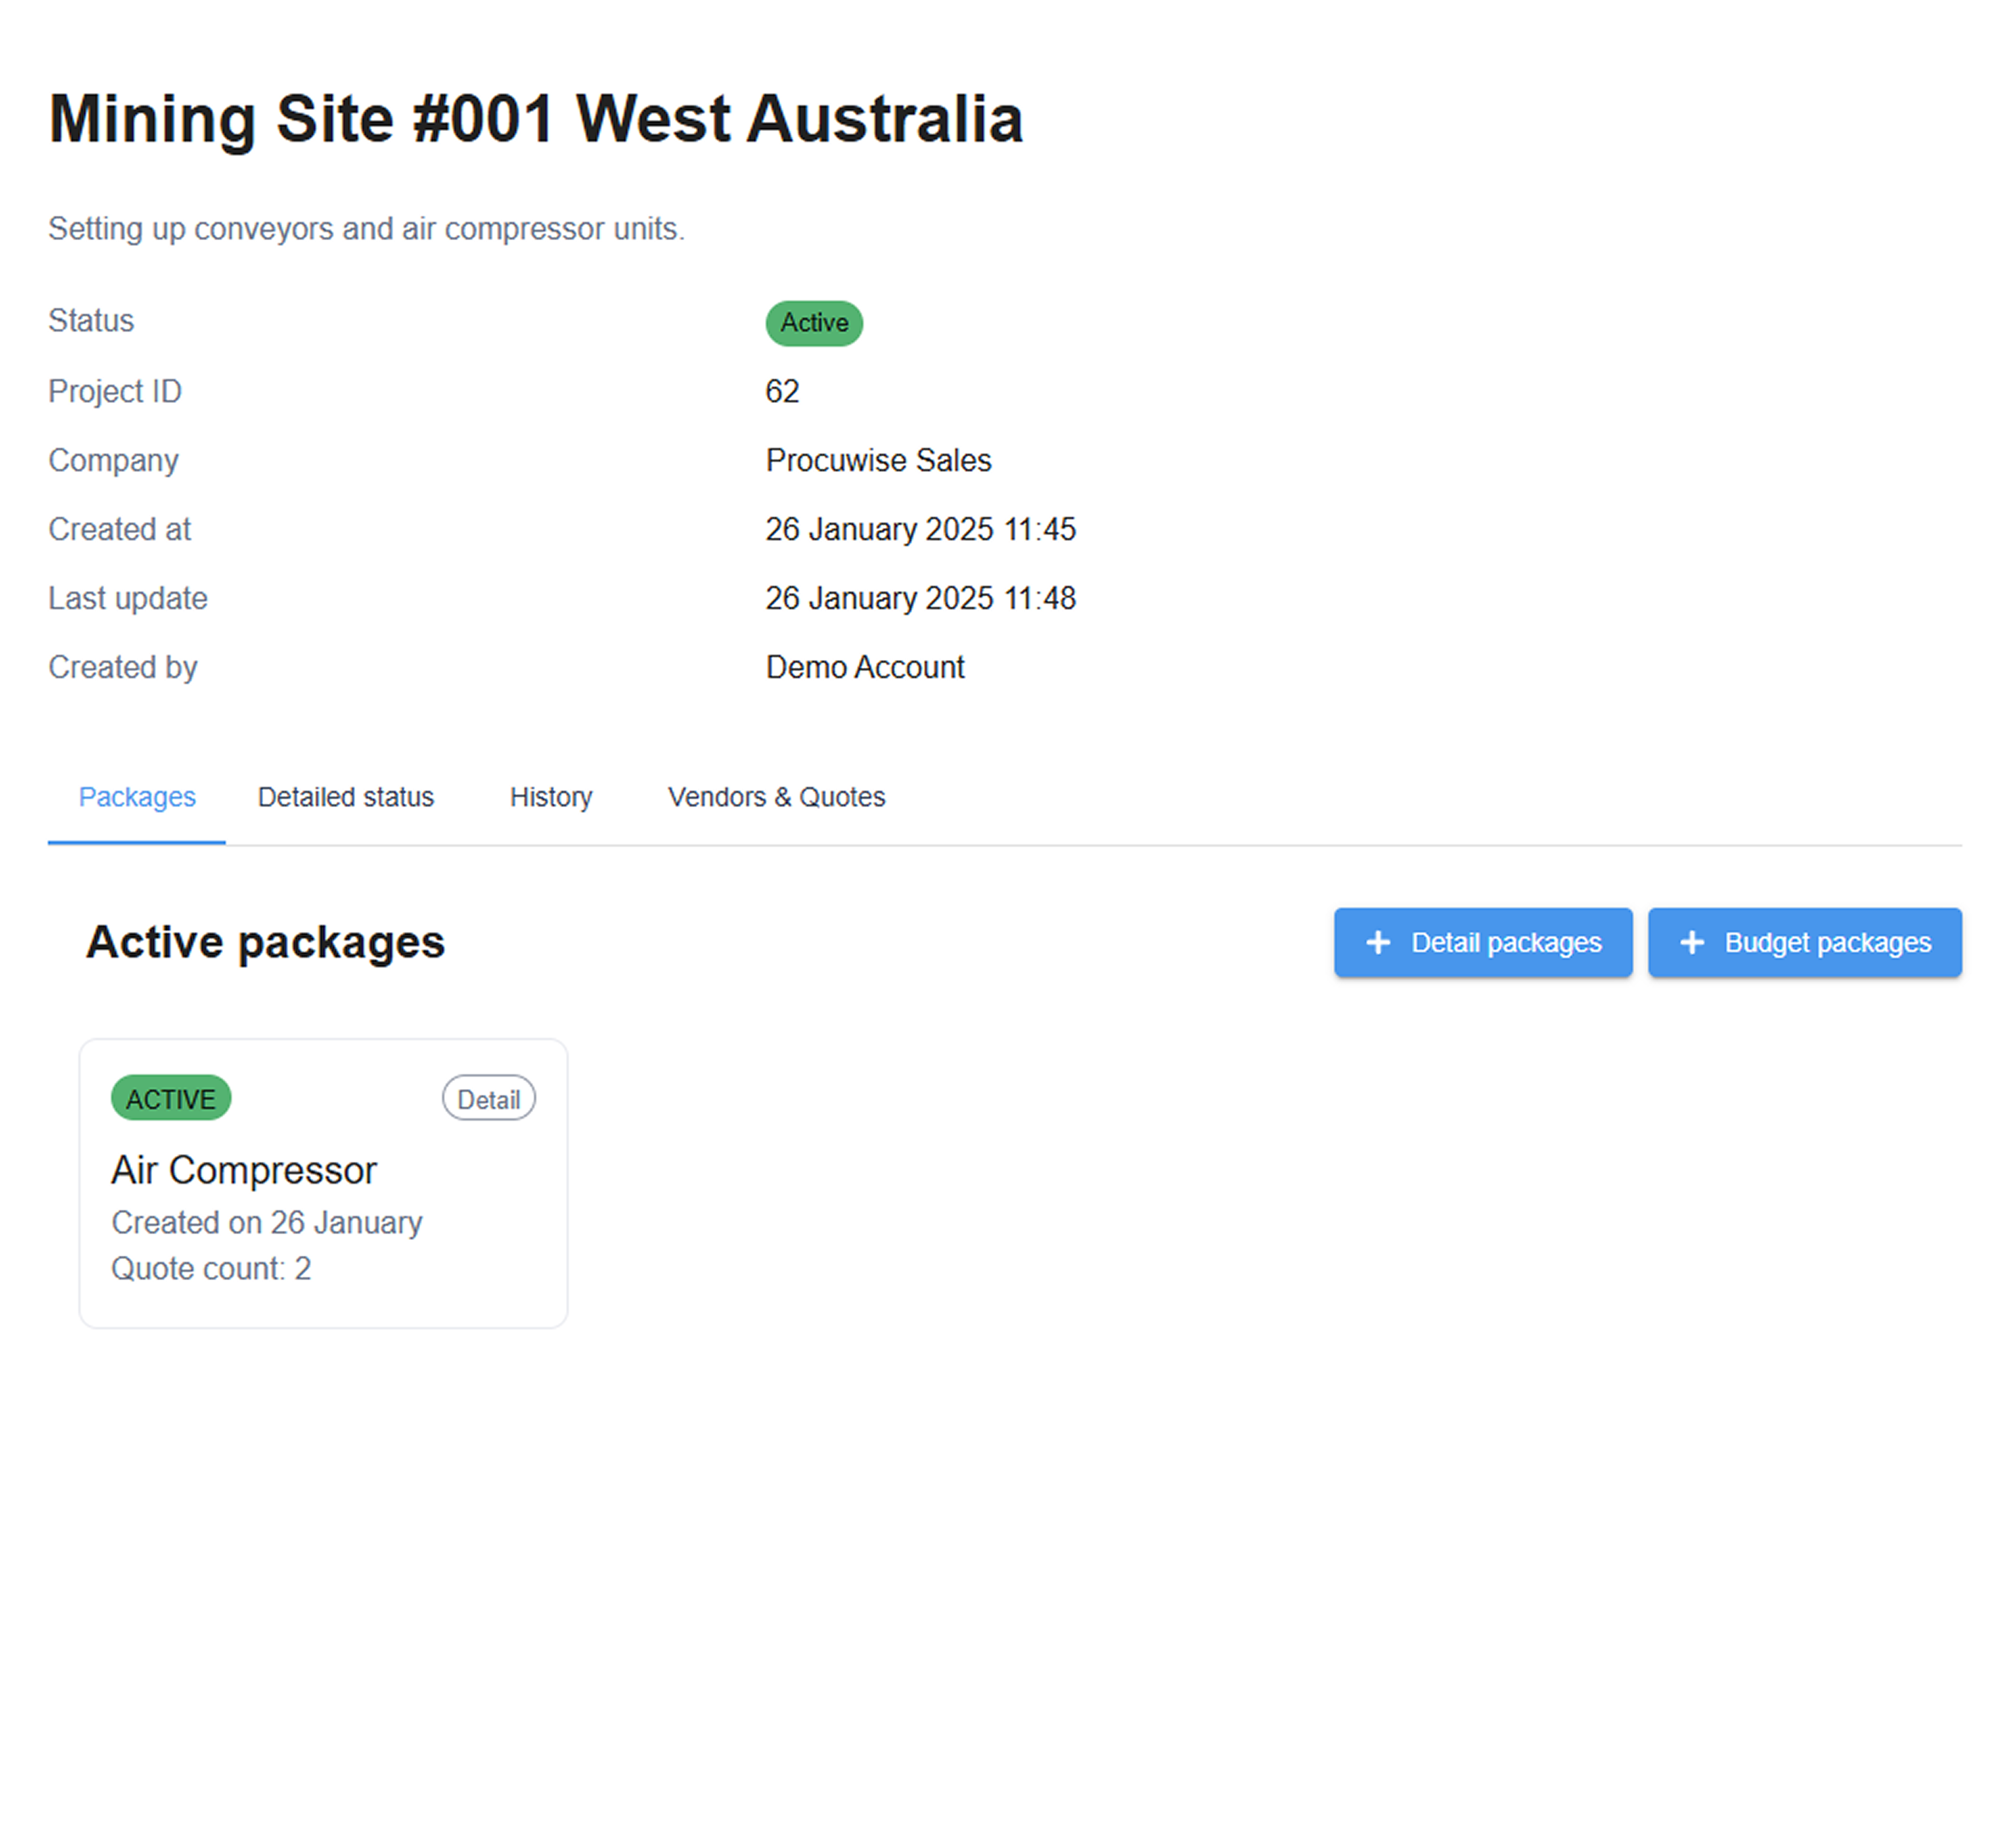Screen dimensions: 2002x1848
Task: Switch to the Packages tab
Action: (x=137, y=797)
